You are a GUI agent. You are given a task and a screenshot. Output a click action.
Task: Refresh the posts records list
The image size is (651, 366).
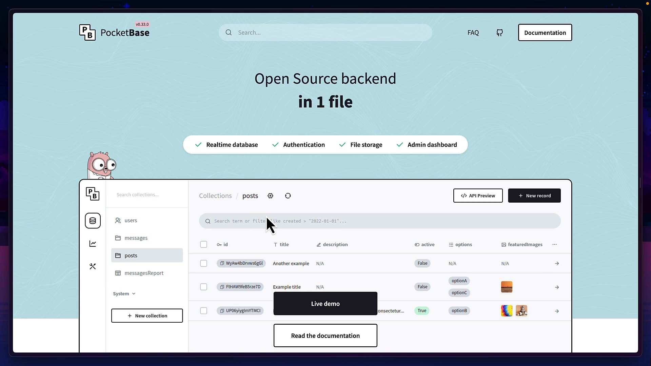pos(288,196)
